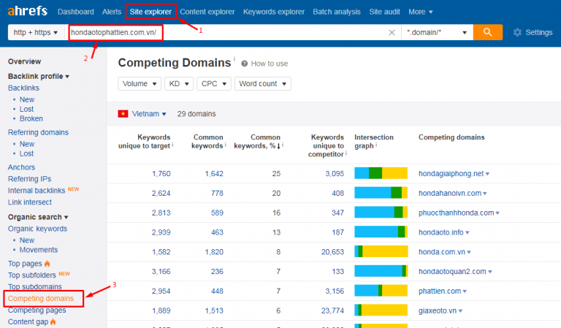Open Top subfolders in the sidebar
The image size is (561, 328).
(32, 275)
